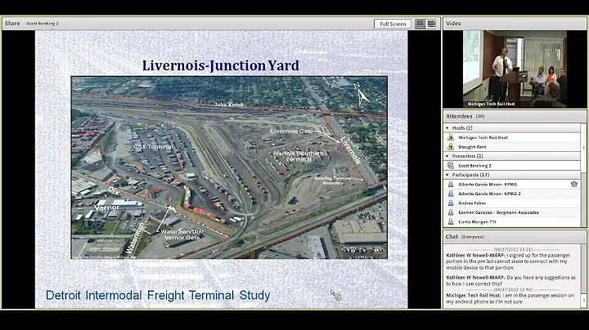Select attendee Shaughn Kern
Image resolution: width=589 pixels, height=330 pixels.
coord(512,147)
